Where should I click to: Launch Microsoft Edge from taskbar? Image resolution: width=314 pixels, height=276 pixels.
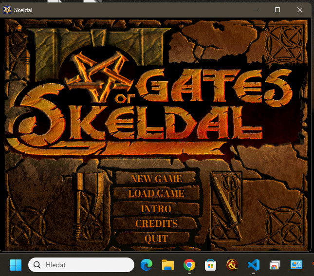[x=147, y=265]
